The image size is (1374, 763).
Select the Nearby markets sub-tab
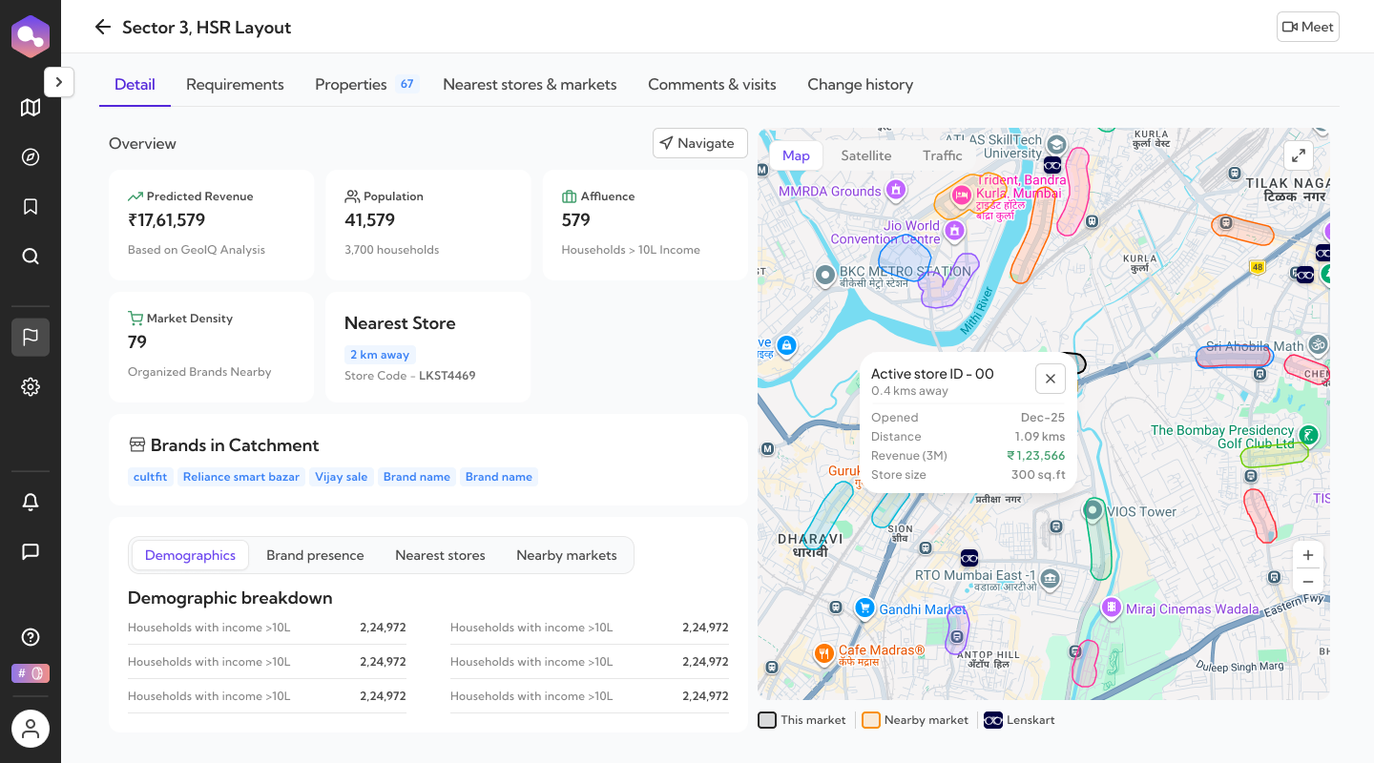pyautogui.click(x=567, y=555)
